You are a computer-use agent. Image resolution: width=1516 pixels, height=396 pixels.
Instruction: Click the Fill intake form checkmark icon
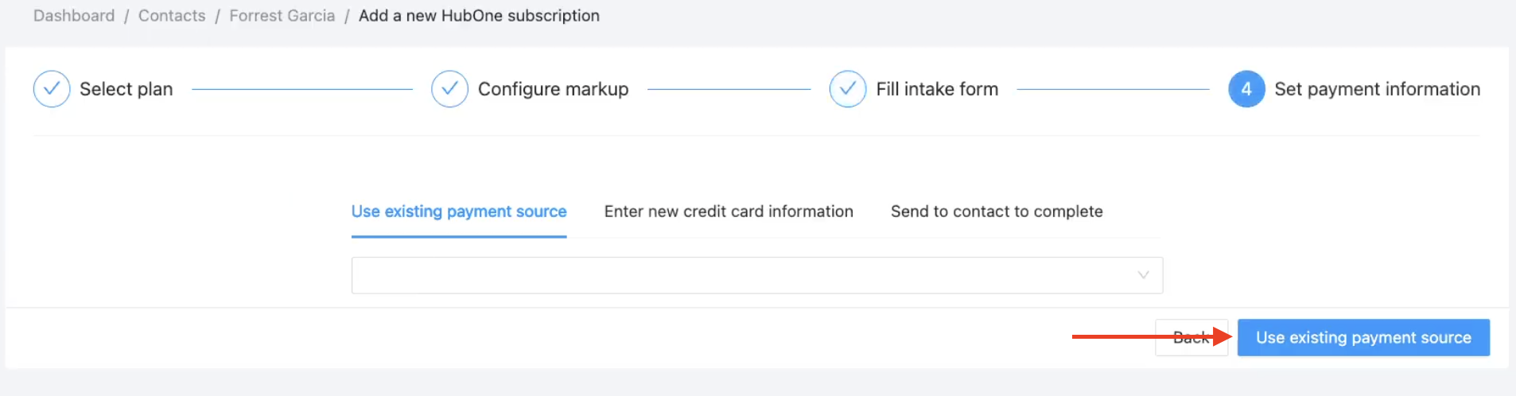[847, 89]
